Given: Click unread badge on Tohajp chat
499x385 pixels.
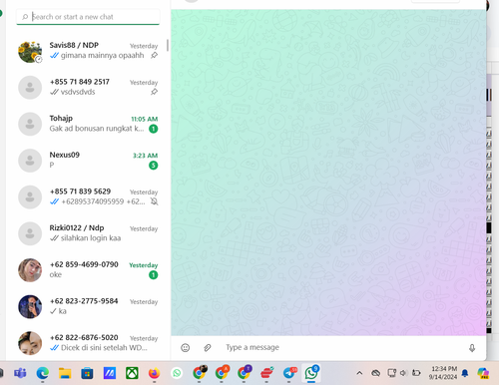Looking at the screenshot, I should pyautogui.click(x=154, y=129).
